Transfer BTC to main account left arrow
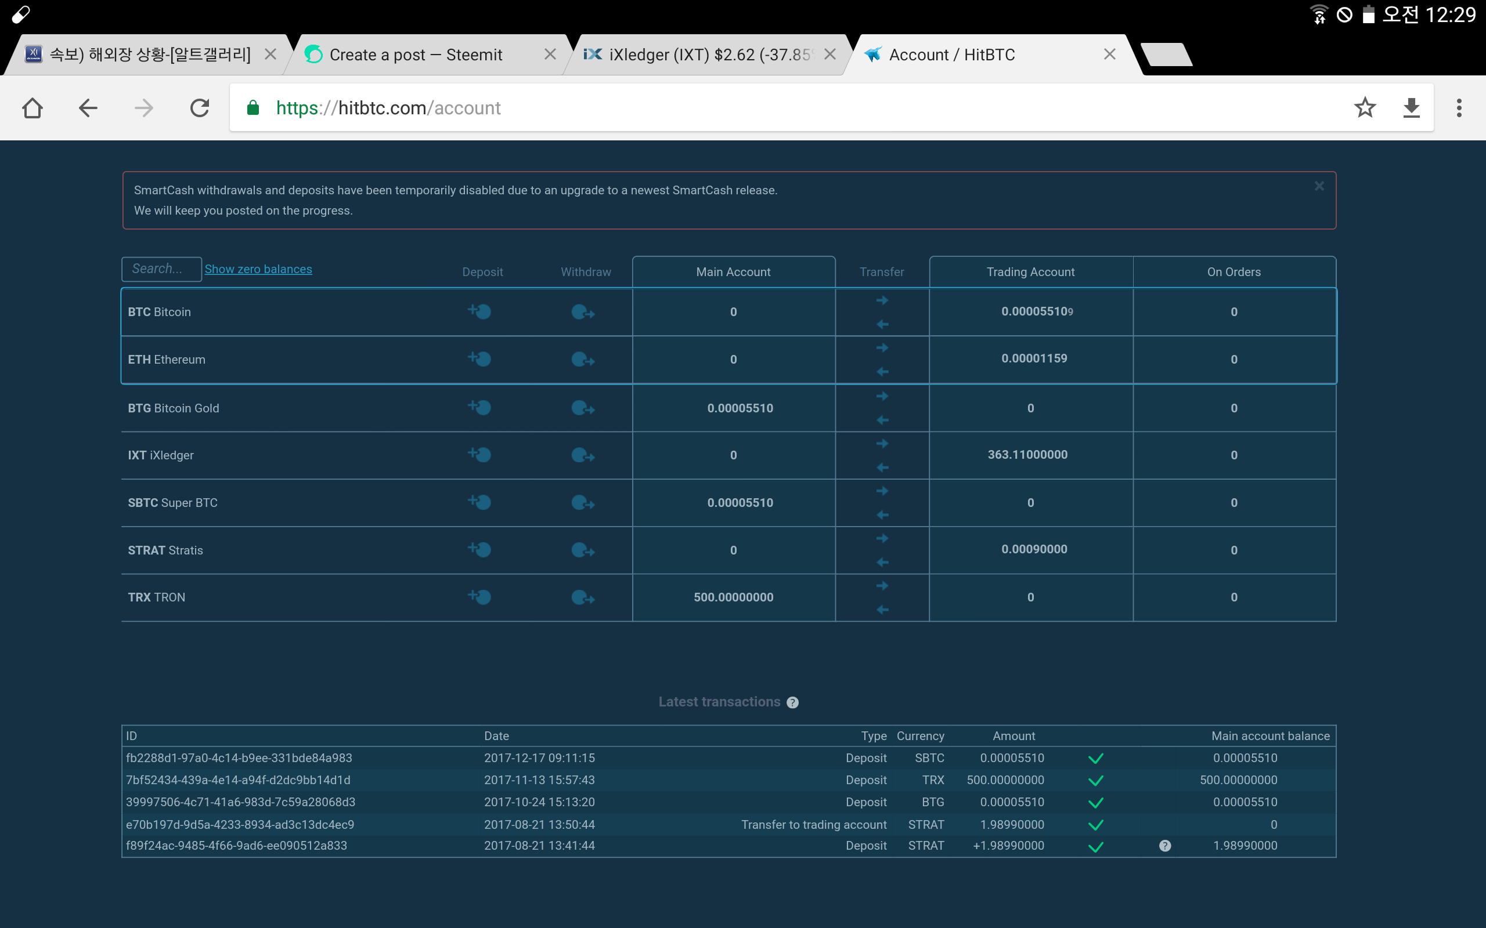 point(882,324)
